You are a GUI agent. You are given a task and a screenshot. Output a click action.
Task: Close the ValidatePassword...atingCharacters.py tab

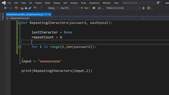(x=49, y=15)
